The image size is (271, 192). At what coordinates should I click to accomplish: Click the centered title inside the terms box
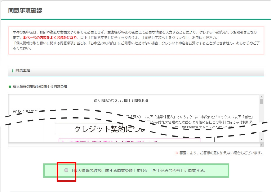(121, 101)
